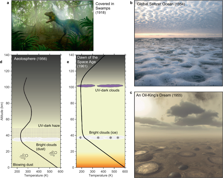Select the 'Bright clouds (ice)' label
This screenshot has width=223, height=178.
[x=104, y=132]
